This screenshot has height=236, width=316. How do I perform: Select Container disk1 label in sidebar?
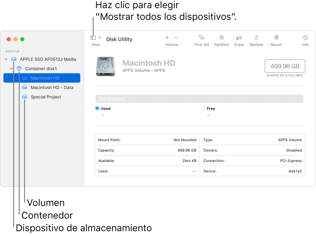[x=41, y=68]
